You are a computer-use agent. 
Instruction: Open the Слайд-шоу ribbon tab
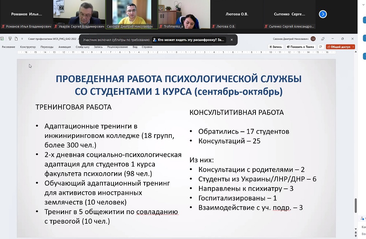coord(82,47)
